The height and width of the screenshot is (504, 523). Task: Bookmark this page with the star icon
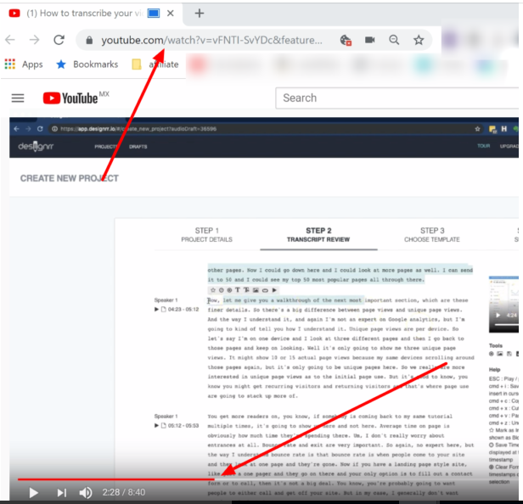[419, 40]
